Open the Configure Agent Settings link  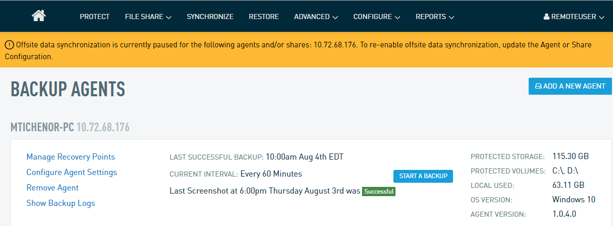72,172
